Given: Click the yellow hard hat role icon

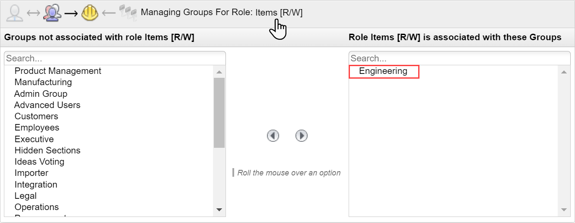Looking at the screenshot, I should (x=90, y=13).
